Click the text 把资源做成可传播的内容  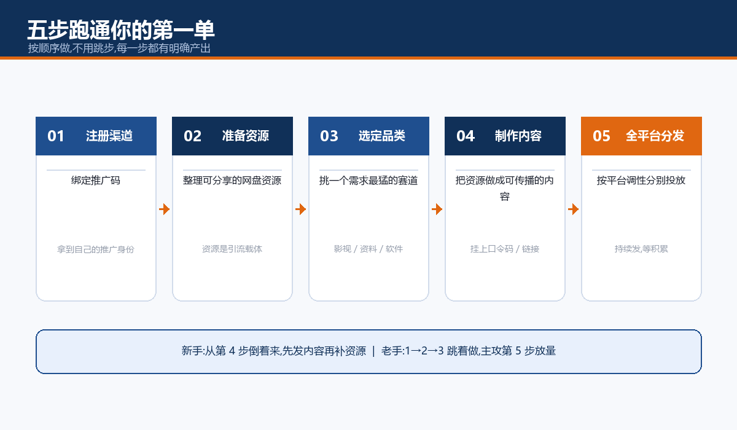click(x=505, y=189)
